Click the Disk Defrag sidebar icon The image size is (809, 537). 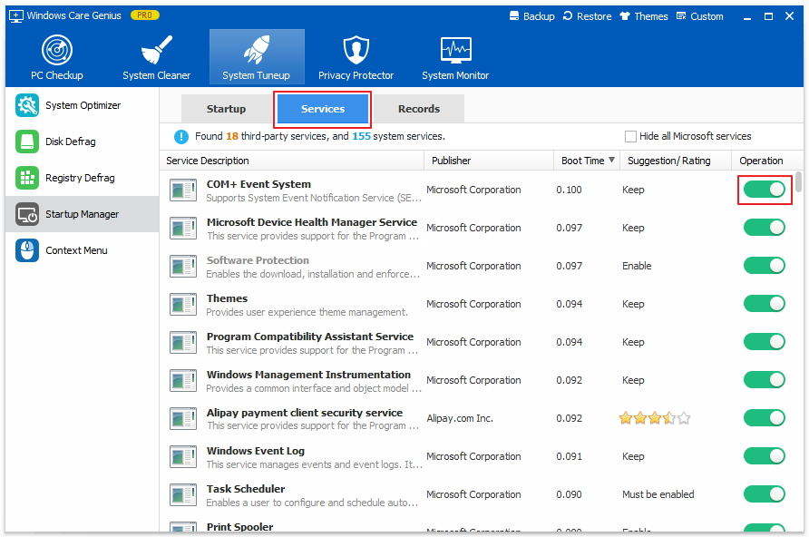(x=27, y=142)
